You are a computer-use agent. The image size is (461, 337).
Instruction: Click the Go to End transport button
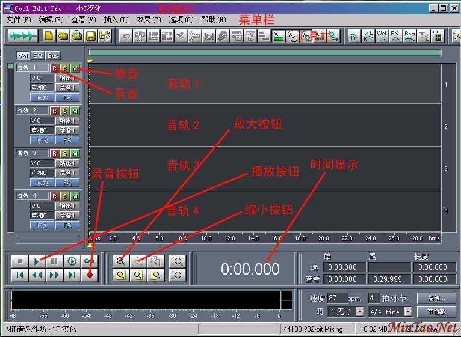click(x=72, y=275)
